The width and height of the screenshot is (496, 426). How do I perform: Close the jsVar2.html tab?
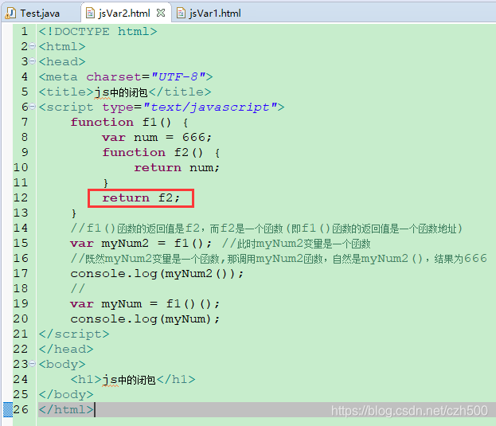(x=161, y=13)
